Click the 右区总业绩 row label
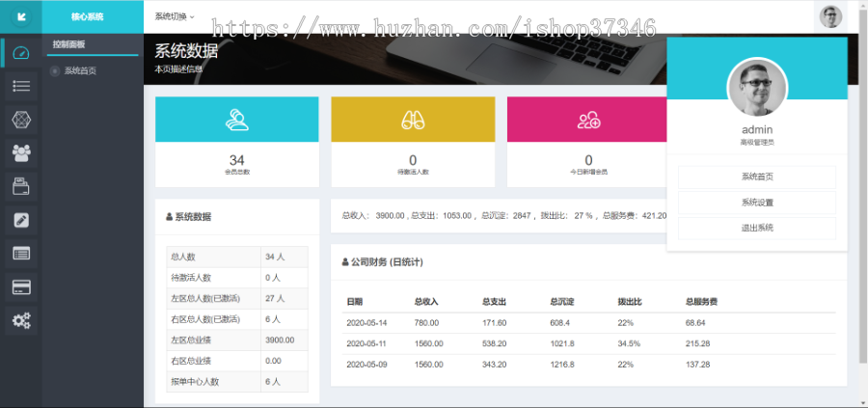868x408 pixels. tap(192, 361)
